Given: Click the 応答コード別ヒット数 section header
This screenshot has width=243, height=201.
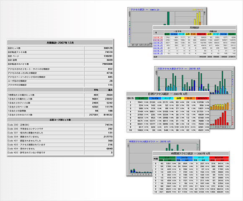Looking at the screenshot, I should (60, 120).
